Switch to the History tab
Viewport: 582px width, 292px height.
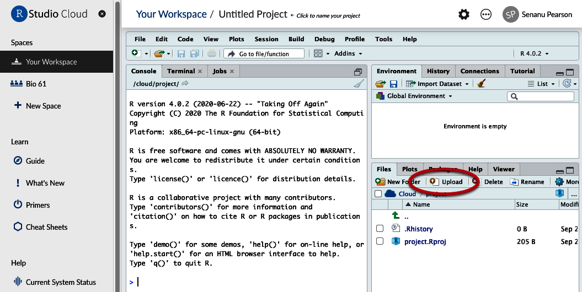[438, 71]
